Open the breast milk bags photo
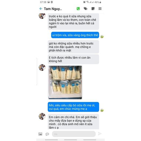 click(x=65, y=82)
